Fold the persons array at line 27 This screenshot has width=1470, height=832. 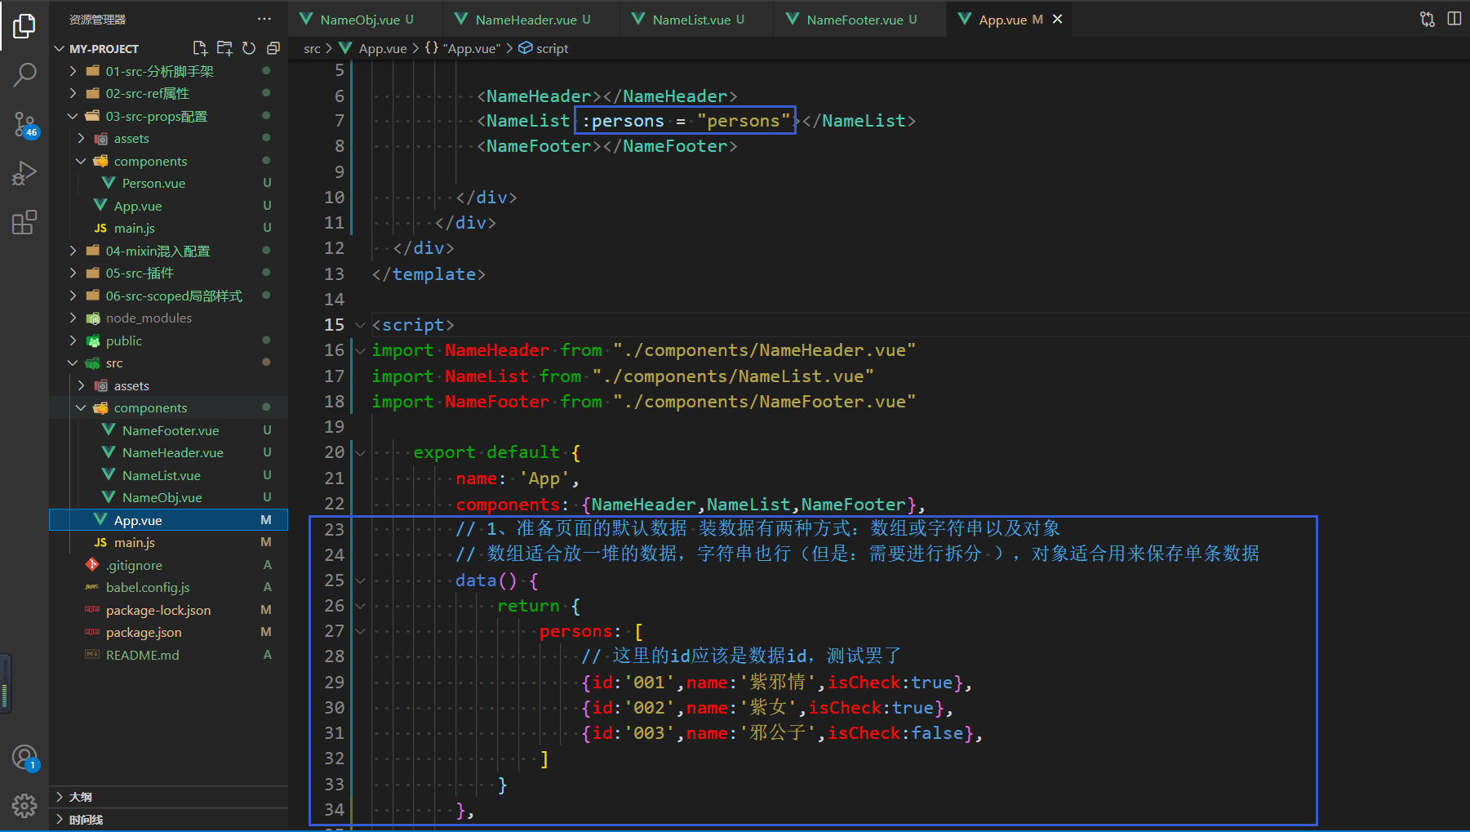(360, 631)
